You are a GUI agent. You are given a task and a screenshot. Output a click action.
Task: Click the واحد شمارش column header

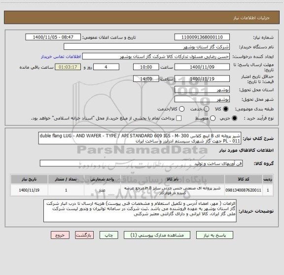[x=102, y=179]
